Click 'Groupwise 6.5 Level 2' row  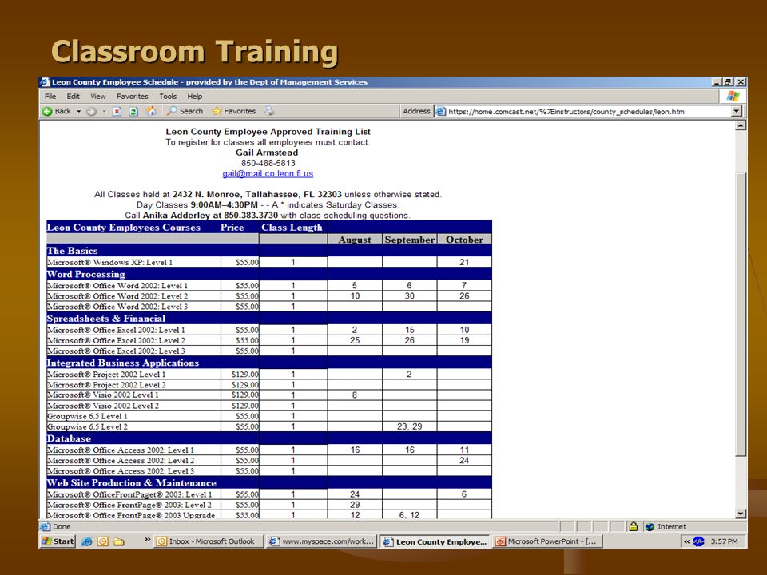pyautogui.click(x=269, y=426)
